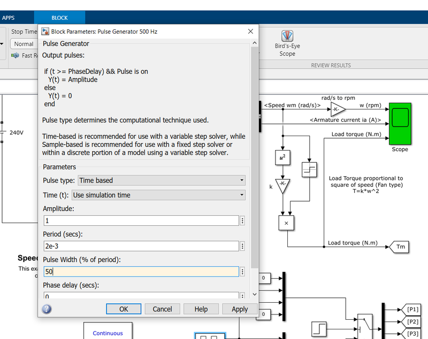The height and width of the screenshot is (339, 428).
Task: Open the Time (t) dropdown
Action: pyautogui.click(x=241, y=195)
